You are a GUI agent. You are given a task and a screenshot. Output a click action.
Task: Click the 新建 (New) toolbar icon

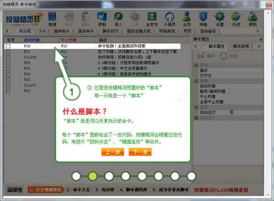point(52,19)
